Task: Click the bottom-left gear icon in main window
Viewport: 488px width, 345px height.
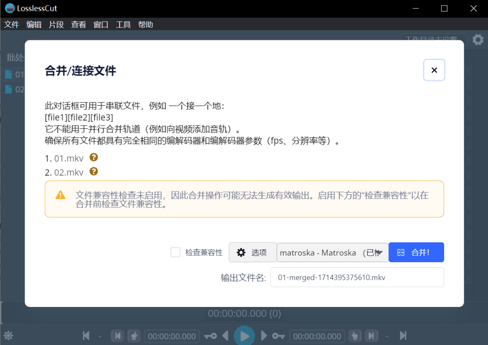Action: tap(9, 336)
